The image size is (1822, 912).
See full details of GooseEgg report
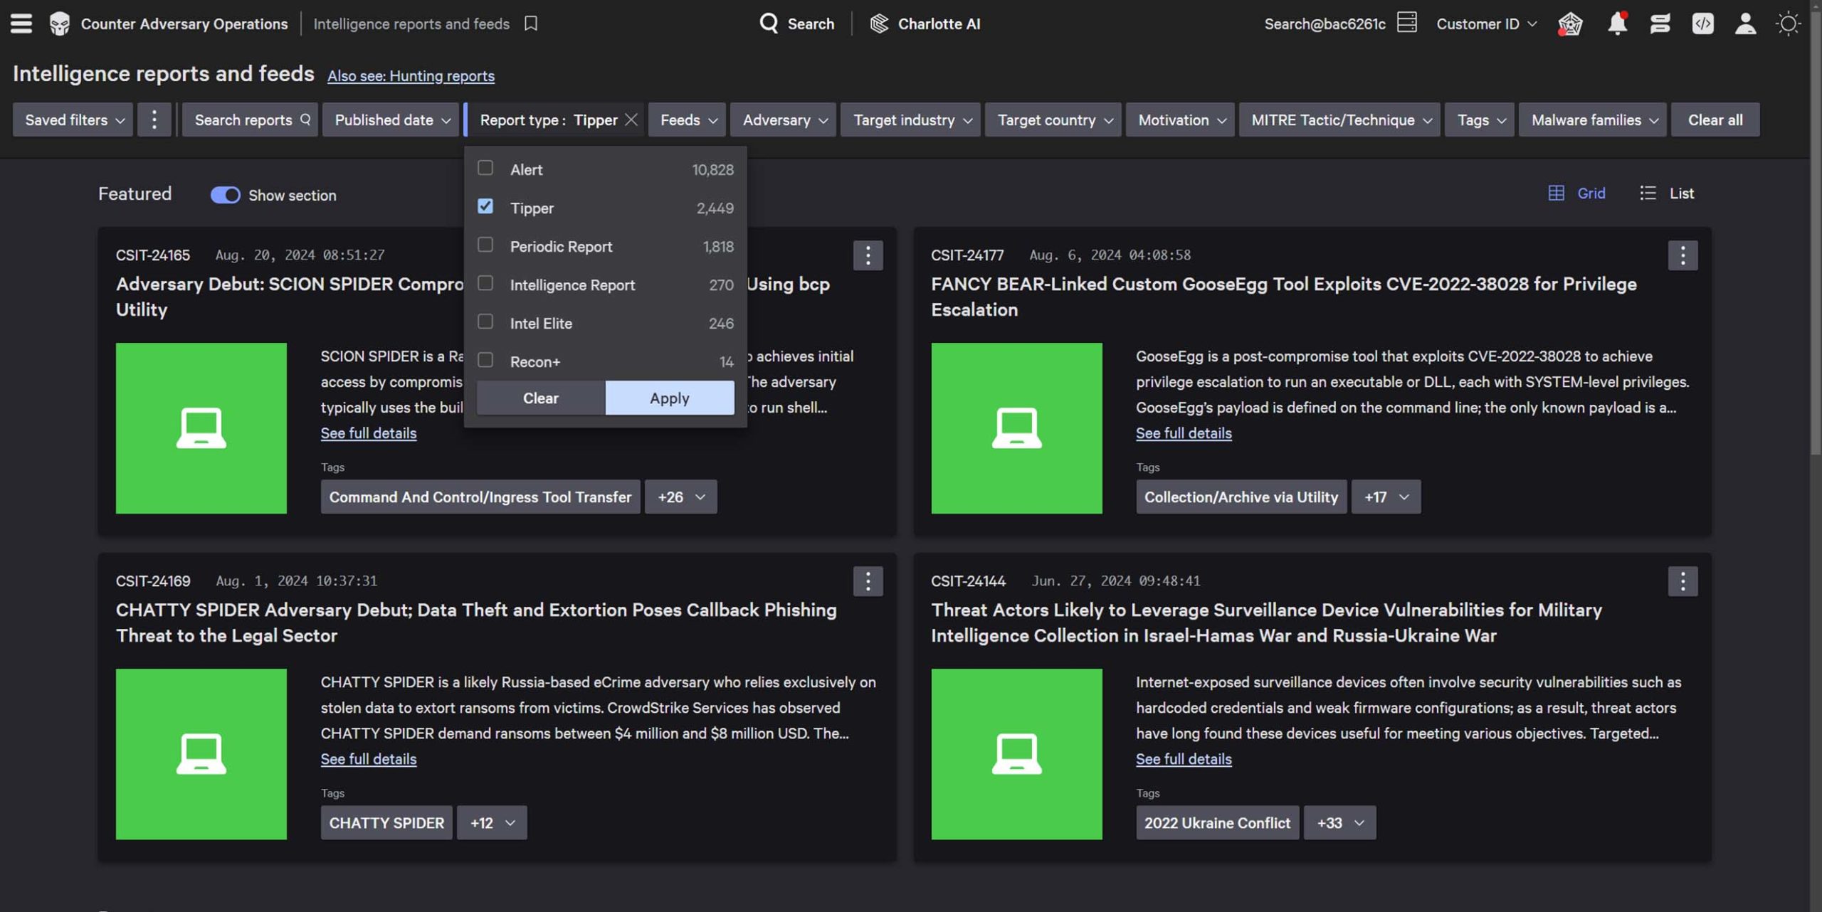pos(1184,433)
